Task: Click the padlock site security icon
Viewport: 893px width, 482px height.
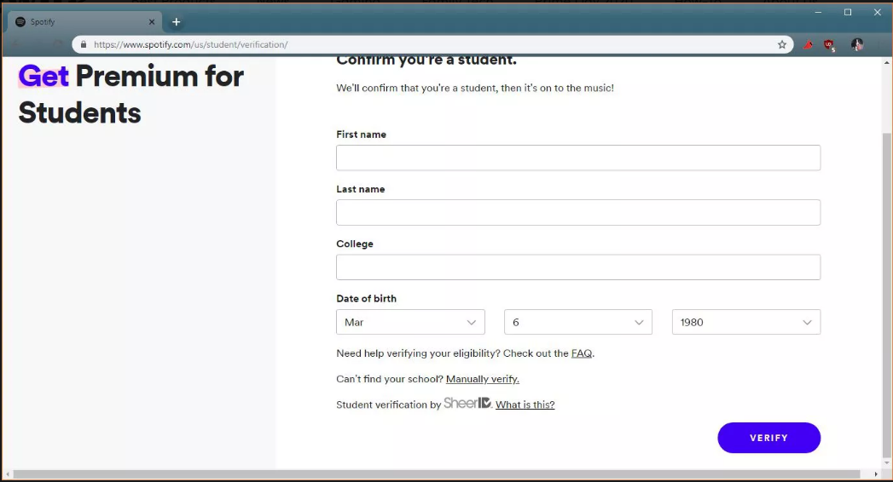Action: 84,44
